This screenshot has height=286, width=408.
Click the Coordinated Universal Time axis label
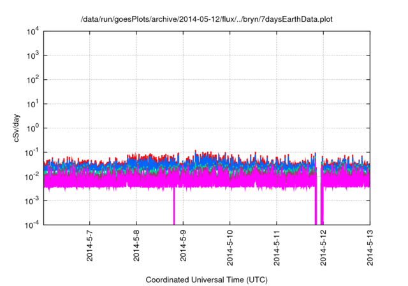click(x=207, y=280)
